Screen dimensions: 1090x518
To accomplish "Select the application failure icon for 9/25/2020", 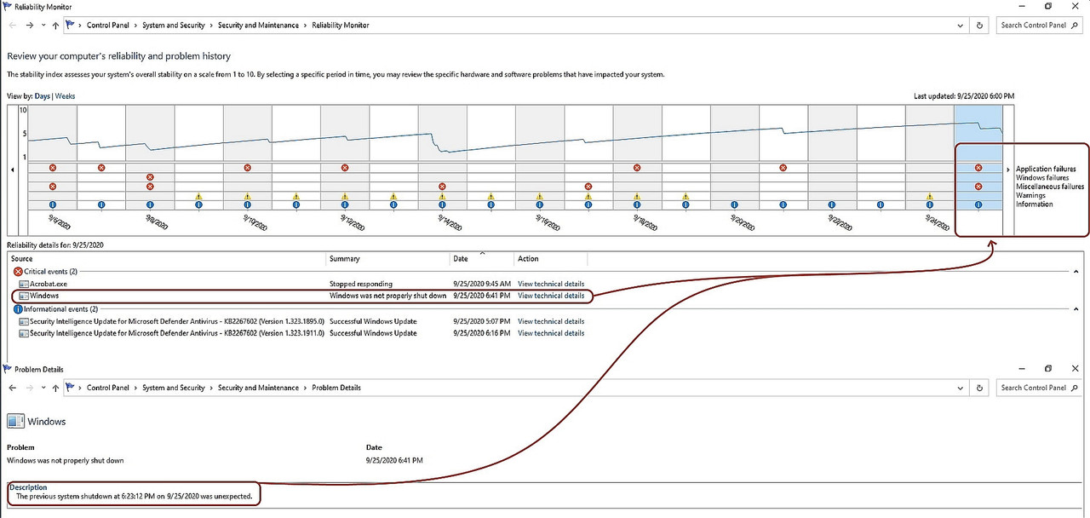I will [978, 168].
